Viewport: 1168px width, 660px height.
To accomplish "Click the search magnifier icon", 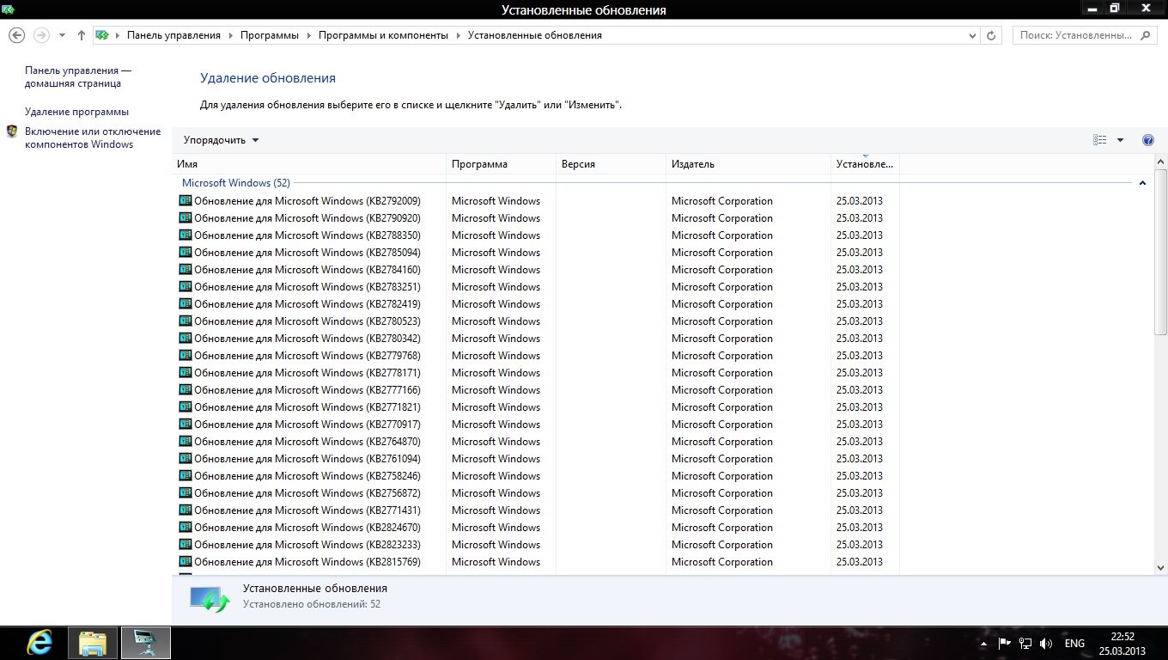I will 1145,35.
